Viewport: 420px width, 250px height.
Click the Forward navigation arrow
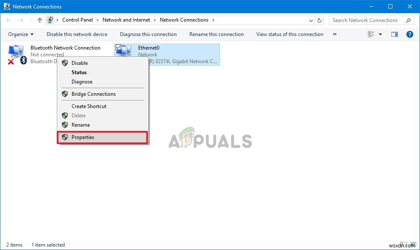(21, 20)
